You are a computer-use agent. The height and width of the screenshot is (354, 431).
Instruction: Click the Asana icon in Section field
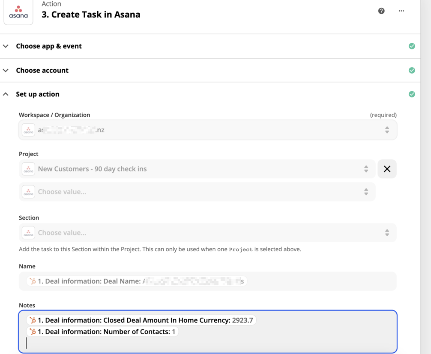[28, 232]
